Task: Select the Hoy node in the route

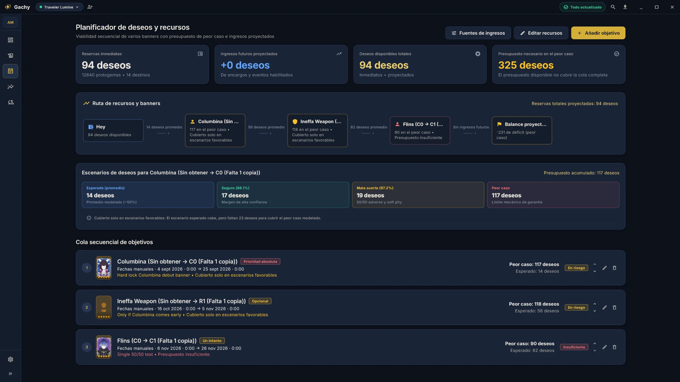Action: [x=113, y=131]
